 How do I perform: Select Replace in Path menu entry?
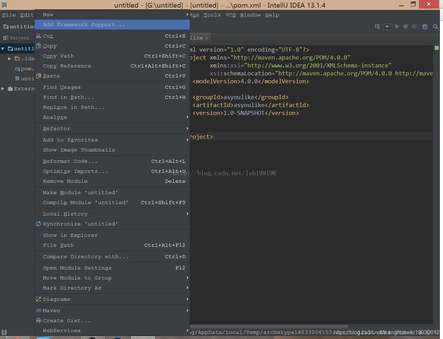tap(112, 107)
